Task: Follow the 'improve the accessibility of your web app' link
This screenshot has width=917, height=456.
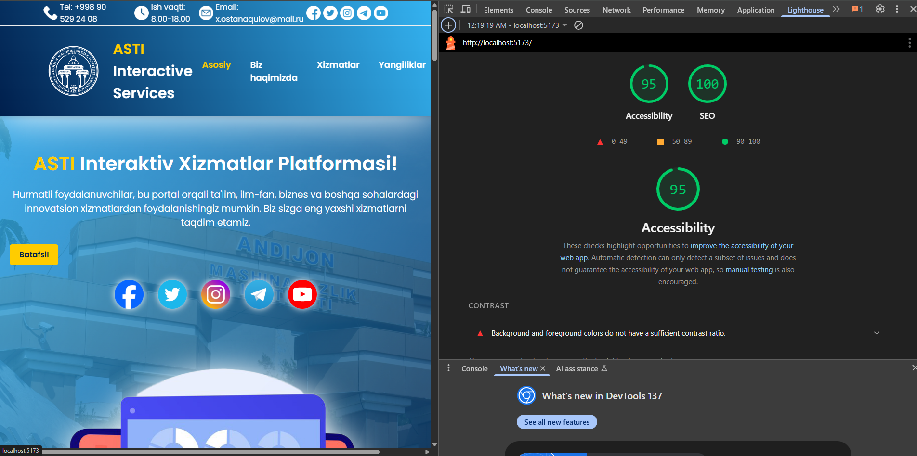Action: point(742,246)
